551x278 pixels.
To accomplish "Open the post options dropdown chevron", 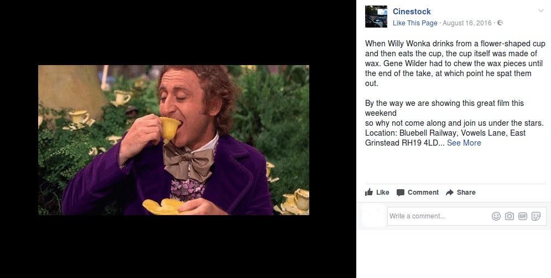I will click(541, 11).
